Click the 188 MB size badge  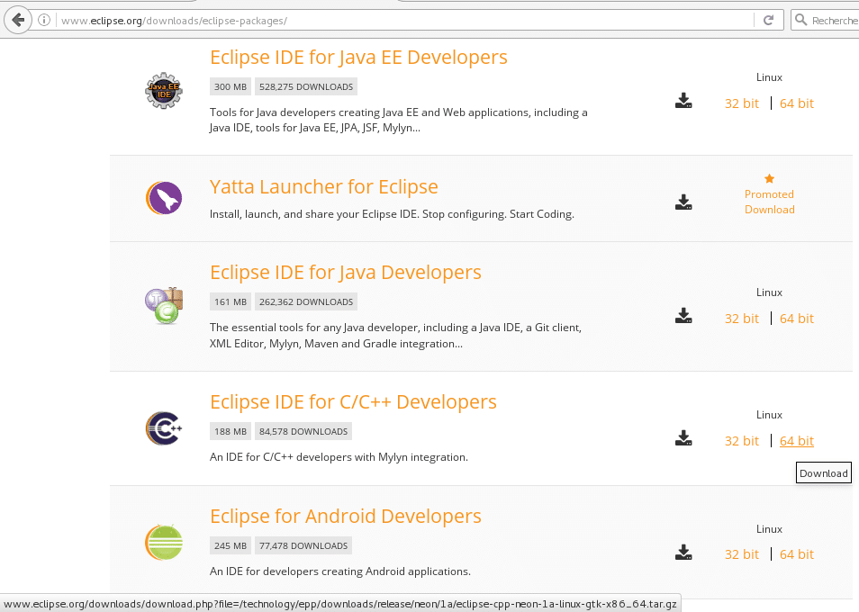(231, 431)
